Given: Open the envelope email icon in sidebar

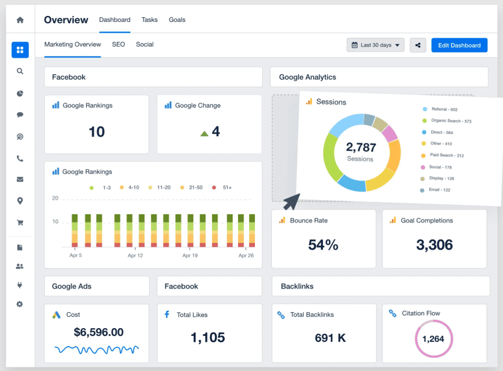Looking at the screenshot, I should [20, 179].
